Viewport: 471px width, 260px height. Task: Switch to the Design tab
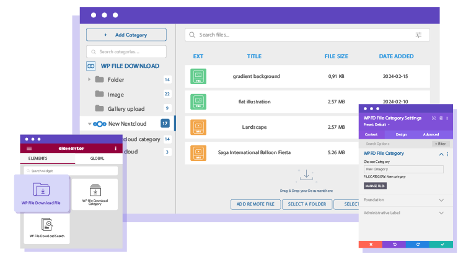click(x=401, y=134)
